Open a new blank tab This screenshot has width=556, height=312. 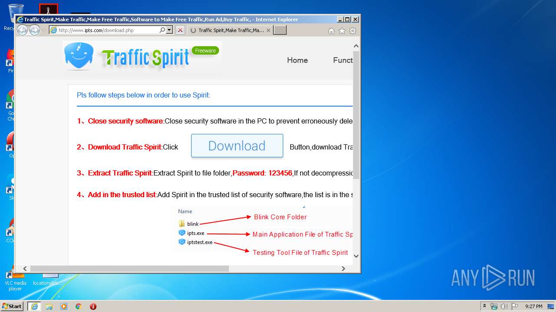coord(280,30)
